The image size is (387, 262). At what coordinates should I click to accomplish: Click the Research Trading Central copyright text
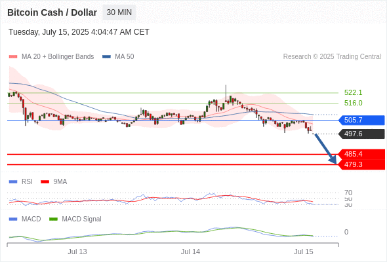[x=332, y=57]
